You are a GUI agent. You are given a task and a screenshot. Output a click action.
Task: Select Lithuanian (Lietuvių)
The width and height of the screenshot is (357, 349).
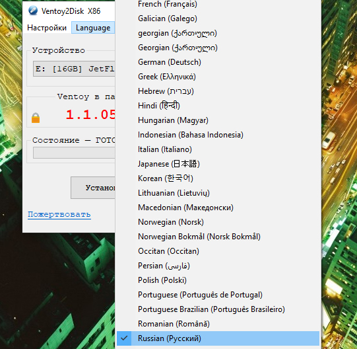click(x=218, y=193)
